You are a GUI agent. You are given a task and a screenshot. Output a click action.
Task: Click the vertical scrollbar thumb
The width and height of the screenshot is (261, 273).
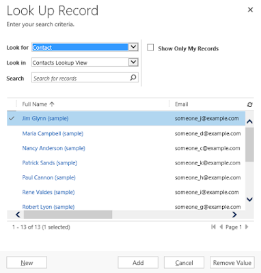tap(249, 145)
